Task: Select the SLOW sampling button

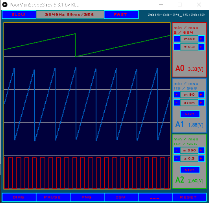Action: 19,15
